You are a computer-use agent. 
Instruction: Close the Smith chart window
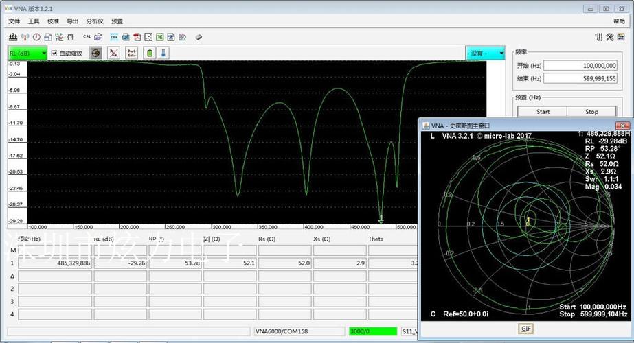coord(623,126)
